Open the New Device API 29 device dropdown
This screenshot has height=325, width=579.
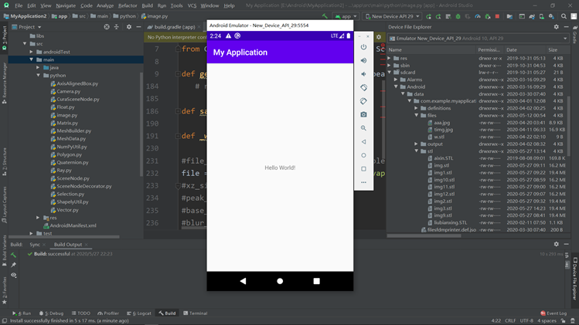coord(393,16)
